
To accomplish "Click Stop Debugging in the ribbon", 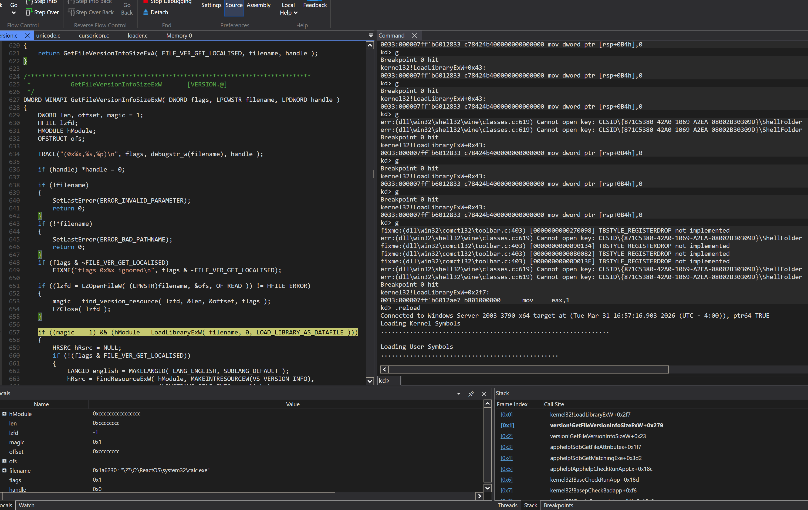I will [x=167, y=2].
